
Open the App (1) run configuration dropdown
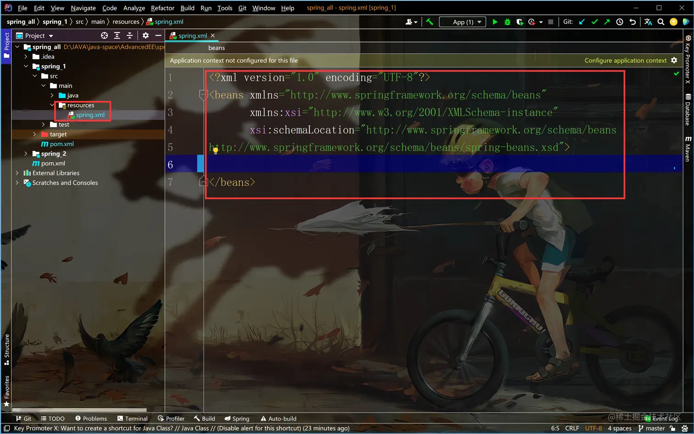[x=463, y=22]
